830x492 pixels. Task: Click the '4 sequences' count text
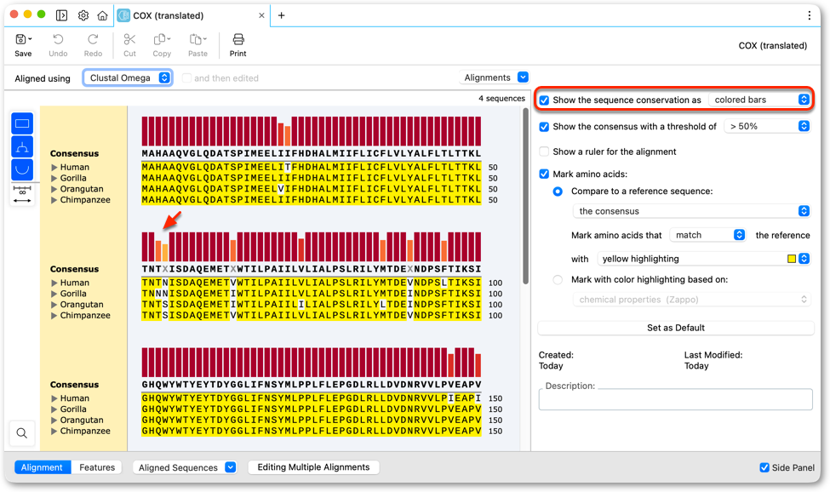[x=501, y=99]
